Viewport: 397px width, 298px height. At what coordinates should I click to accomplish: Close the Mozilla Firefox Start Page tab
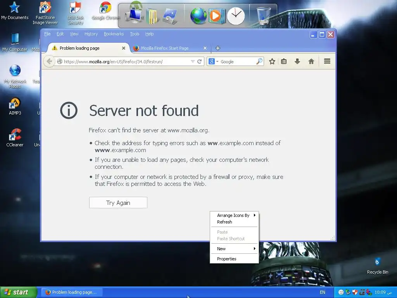(205, 48)
